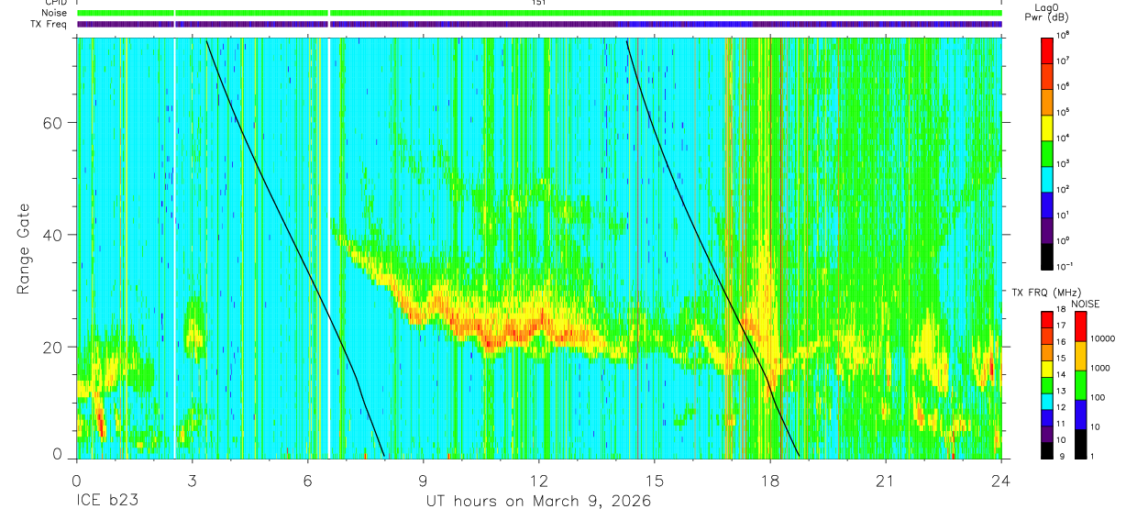Pick the red top segment of the NOISE colorbar
This screenshot has height=520, width=1126.
click(x=1080, y=326)
